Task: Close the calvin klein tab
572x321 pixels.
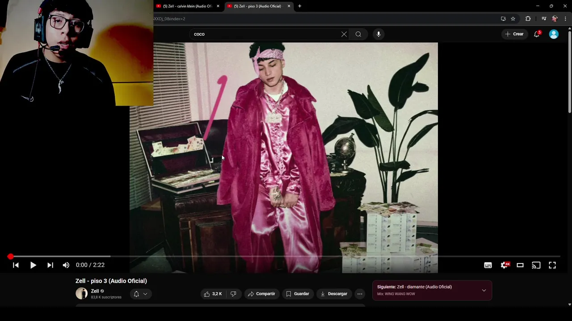Action: click(218, 6)
